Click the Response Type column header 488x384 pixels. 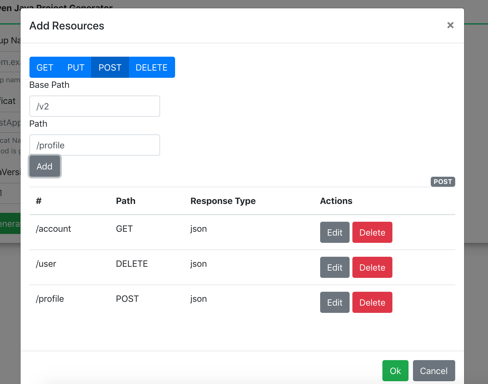[x=223, y=201]
